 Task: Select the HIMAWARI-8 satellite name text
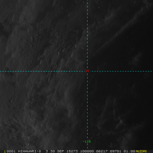(30, 151)
